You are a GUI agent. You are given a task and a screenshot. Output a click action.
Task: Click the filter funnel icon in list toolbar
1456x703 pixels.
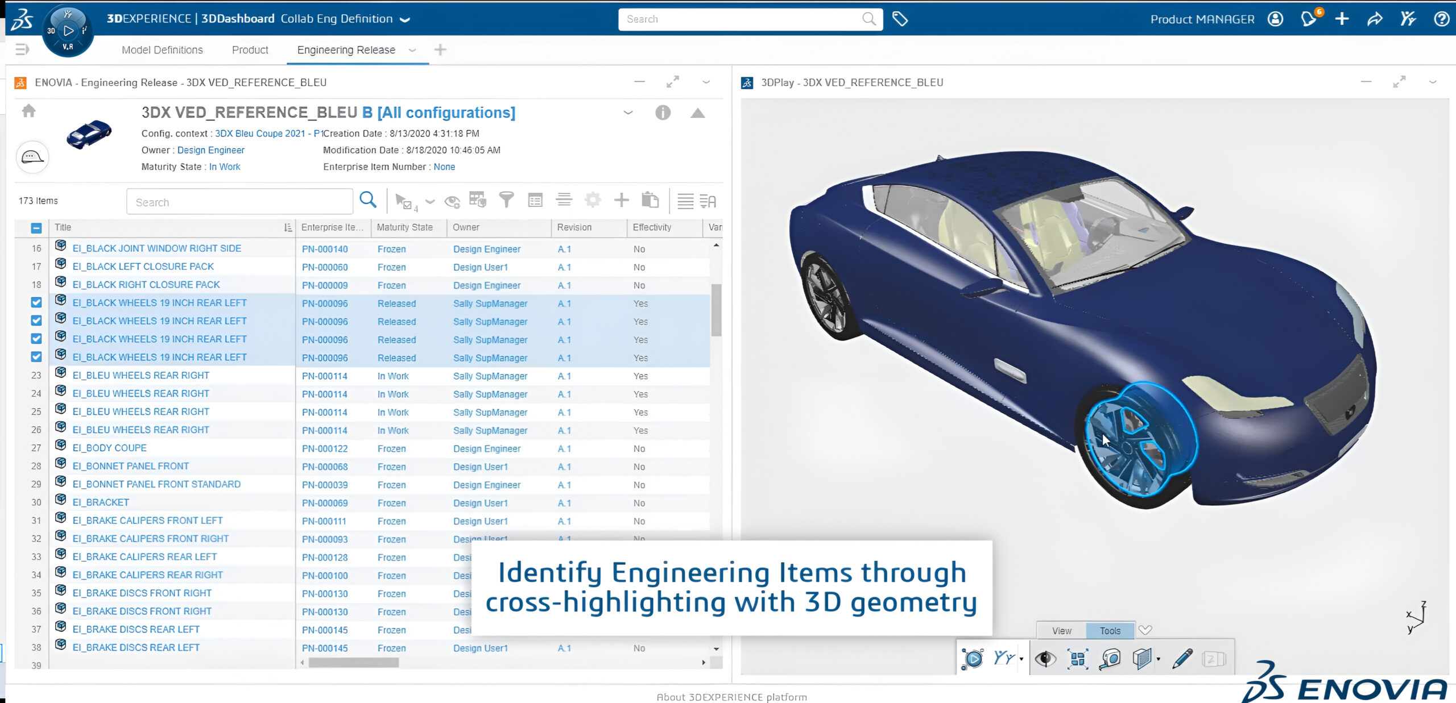point(506,200)
